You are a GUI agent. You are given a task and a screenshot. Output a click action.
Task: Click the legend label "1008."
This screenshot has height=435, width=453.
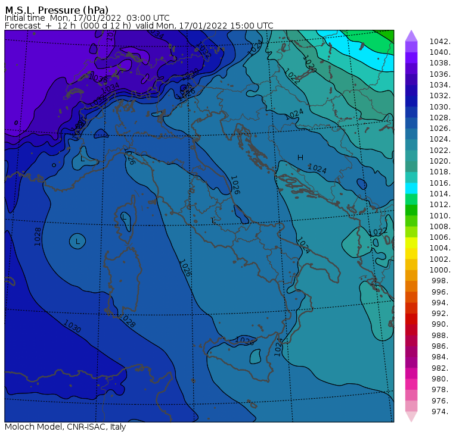(x=440, y=227)
